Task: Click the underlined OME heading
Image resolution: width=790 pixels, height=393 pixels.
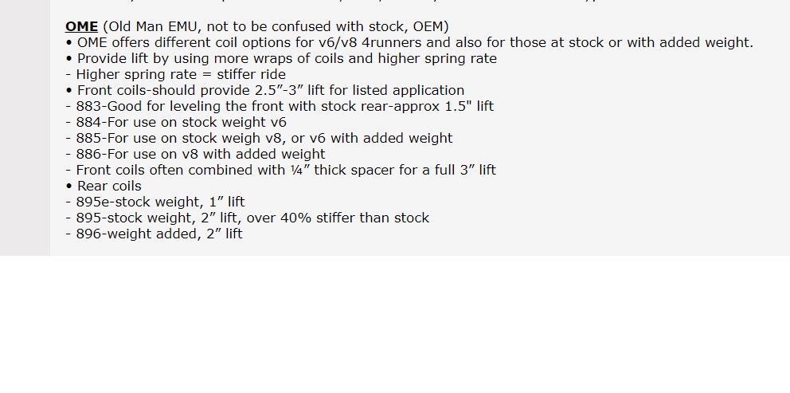Action: point(81,27)
